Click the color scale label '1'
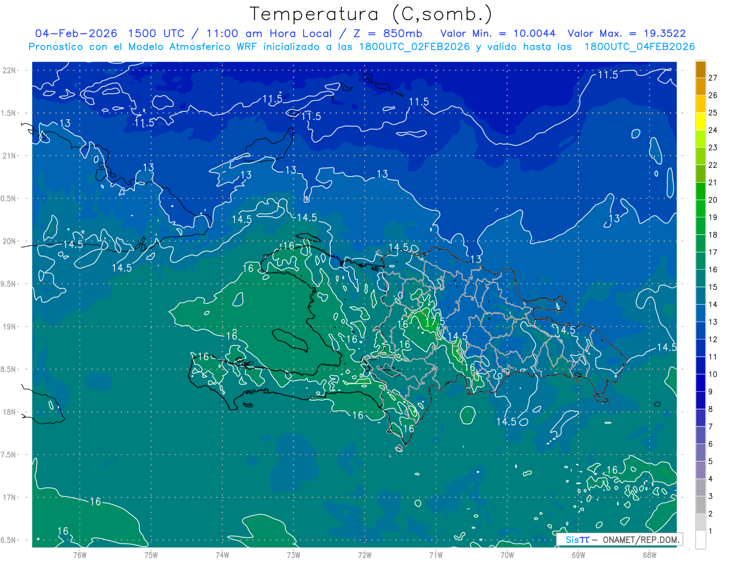 (710, 531)
